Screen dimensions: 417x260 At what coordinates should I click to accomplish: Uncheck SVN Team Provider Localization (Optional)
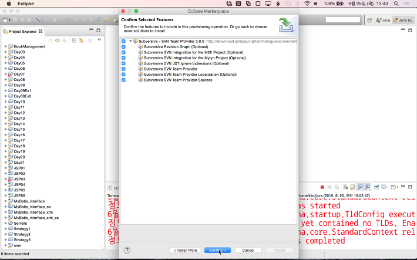123,75
